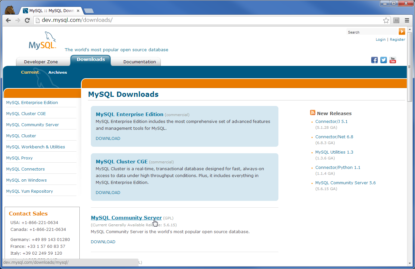Select the Current sub-navigation item
Image resolution: width=415 pixels, height=269 pixels.
pos(30,72)
